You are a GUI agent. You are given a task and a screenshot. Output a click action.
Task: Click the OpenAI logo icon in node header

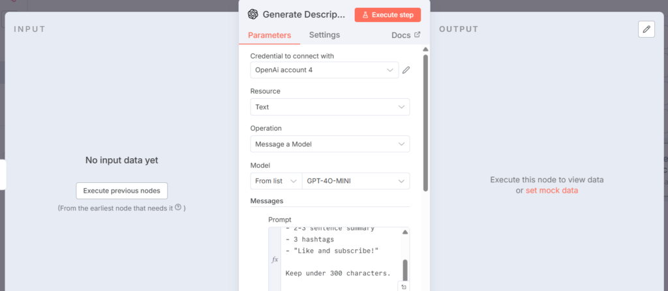[253, 14]
